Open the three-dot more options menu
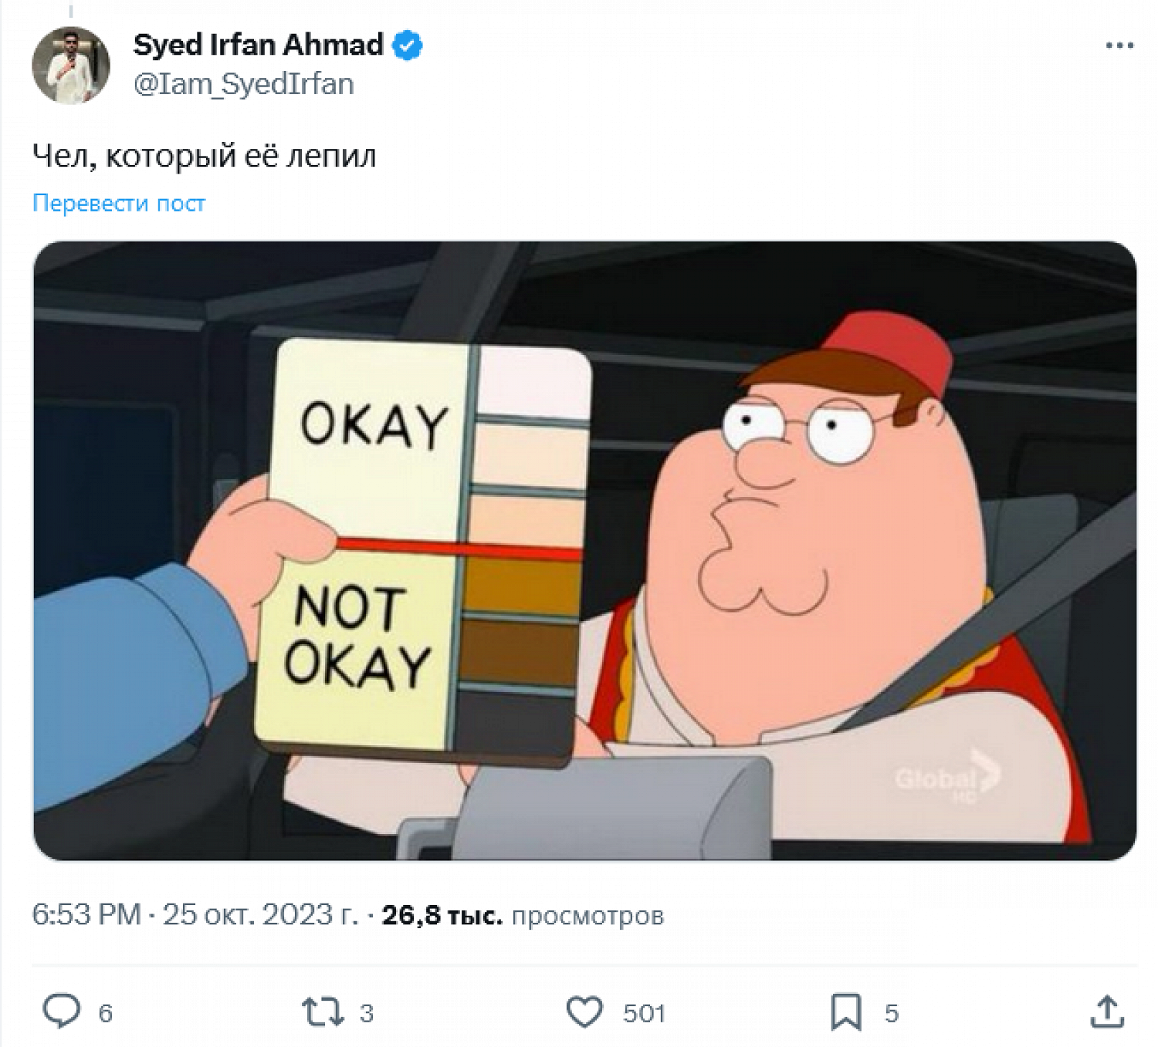Viewport: 1158px width, 1047px height. coord(1119,46)
